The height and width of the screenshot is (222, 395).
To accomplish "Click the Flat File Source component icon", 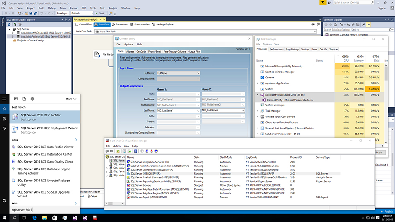I will point(97,54).
